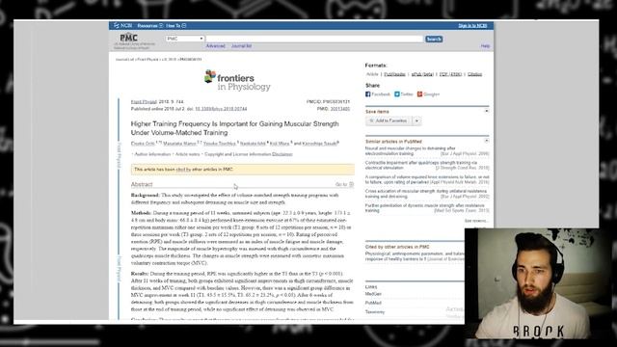Image resolution: width=617 pixels, height=347 pixels.
Task: Click the NCBI logo in top bar
Action: [122, 26]
